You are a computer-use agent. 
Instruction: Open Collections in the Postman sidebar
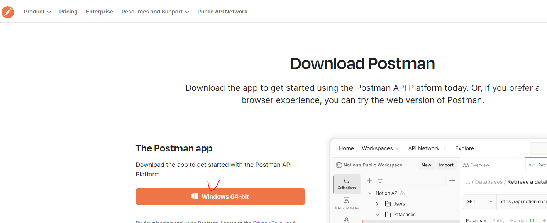tap(346, 183)
